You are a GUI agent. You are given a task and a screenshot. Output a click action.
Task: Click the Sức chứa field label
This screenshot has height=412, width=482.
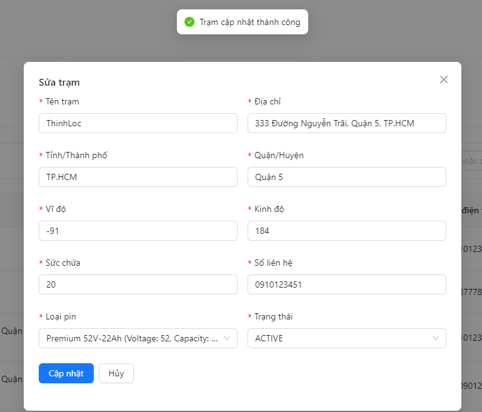pyautogui.click(x=63, y=263)
